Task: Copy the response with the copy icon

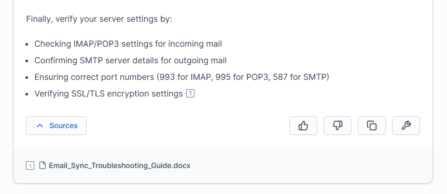Action: tap(371, 126)
